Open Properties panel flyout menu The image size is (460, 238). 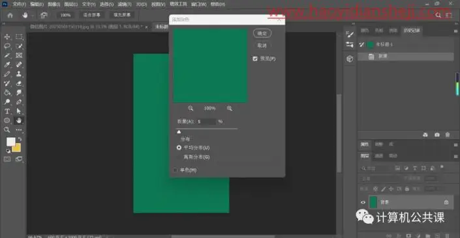point(455,145)
